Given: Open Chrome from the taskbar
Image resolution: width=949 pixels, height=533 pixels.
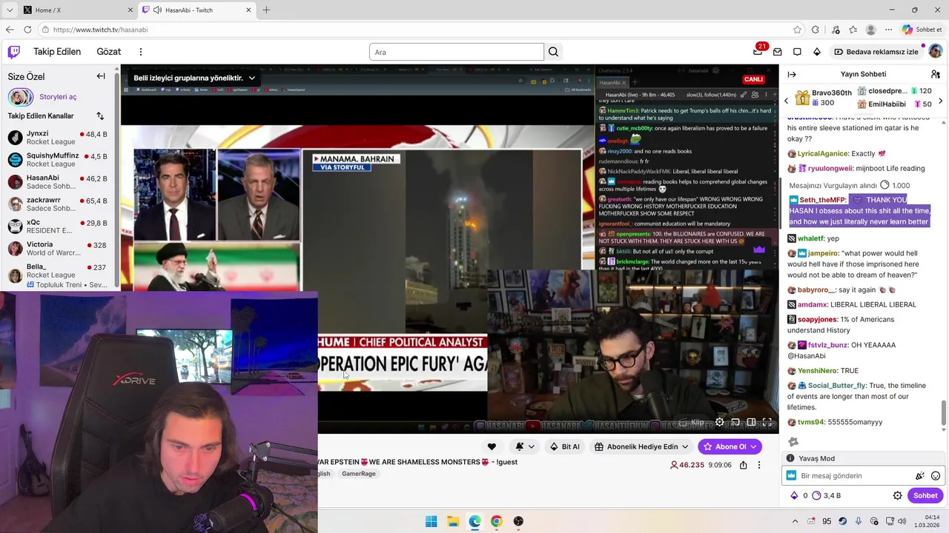Looking at the screenshot, I should (496, 521).
